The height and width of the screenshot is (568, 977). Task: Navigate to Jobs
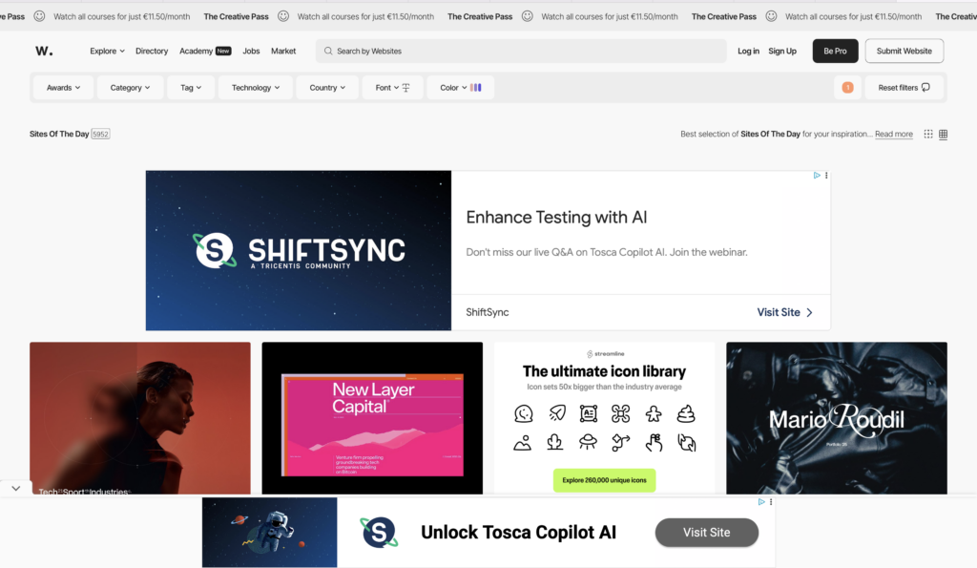(x=251, y=52)
